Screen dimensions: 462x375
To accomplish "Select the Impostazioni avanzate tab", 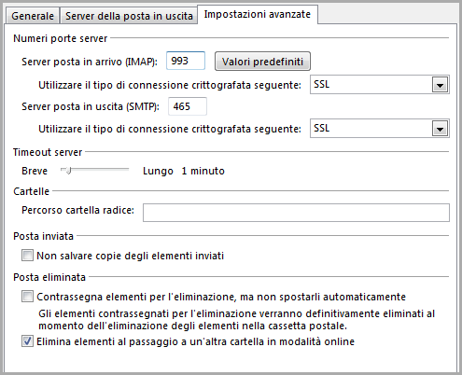I will point(258,14).
